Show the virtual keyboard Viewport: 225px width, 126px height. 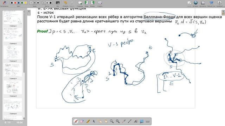coord(148,121)
